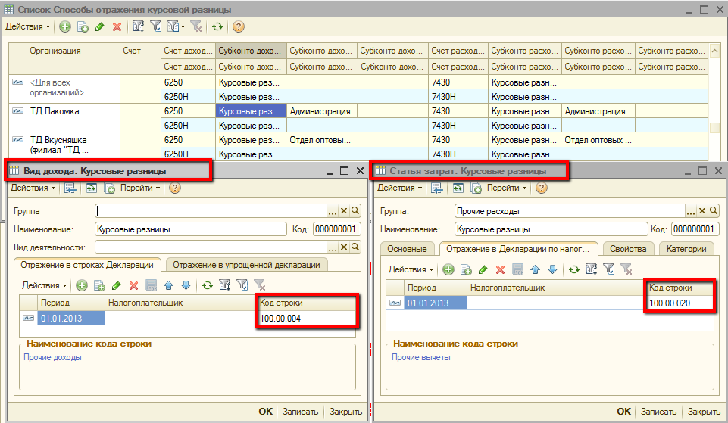Click the red Delete mark icon in the top list toolbar
728x423 pixels.
tap(117, 26)
